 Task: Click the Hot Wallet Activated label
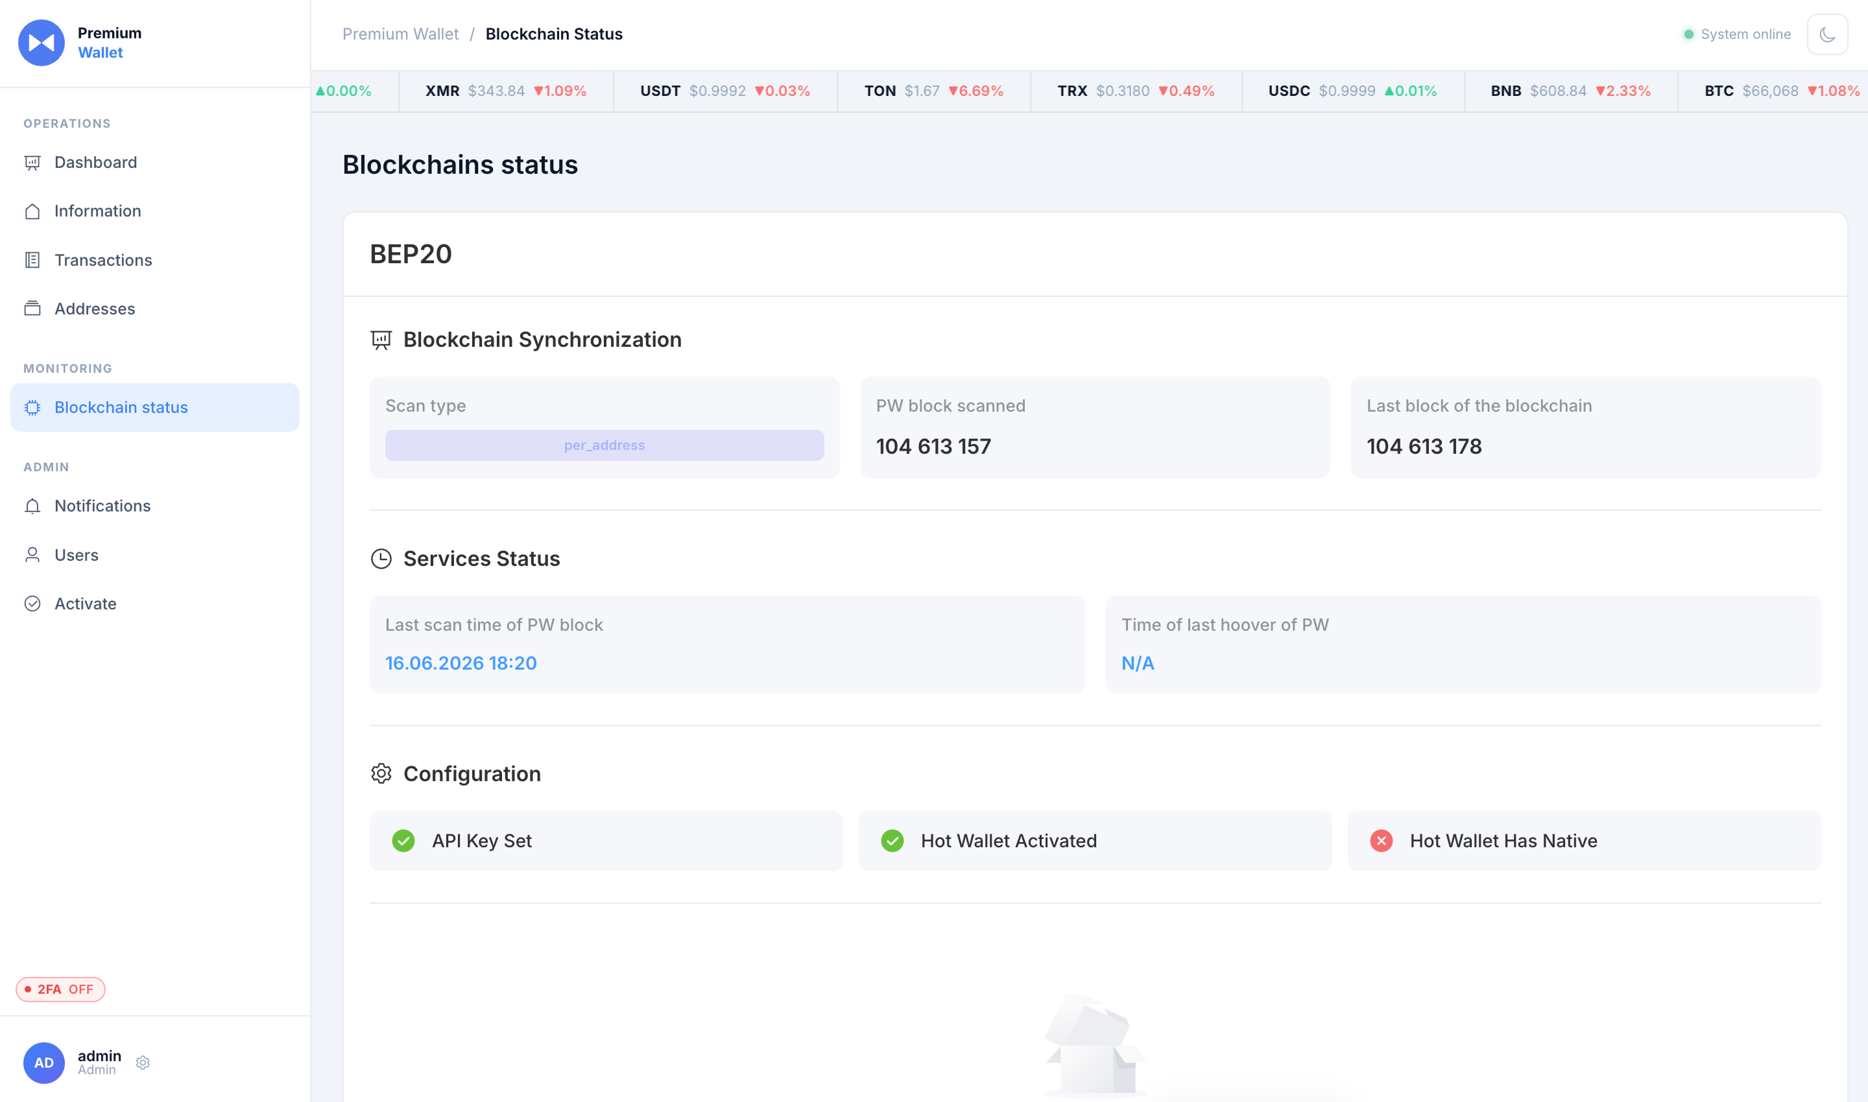pyautogui.click(x=1009, y=841)
